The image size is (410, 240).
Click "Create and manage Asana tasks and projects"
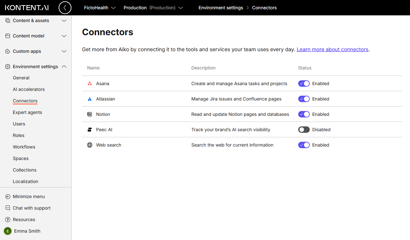point(239,84)
